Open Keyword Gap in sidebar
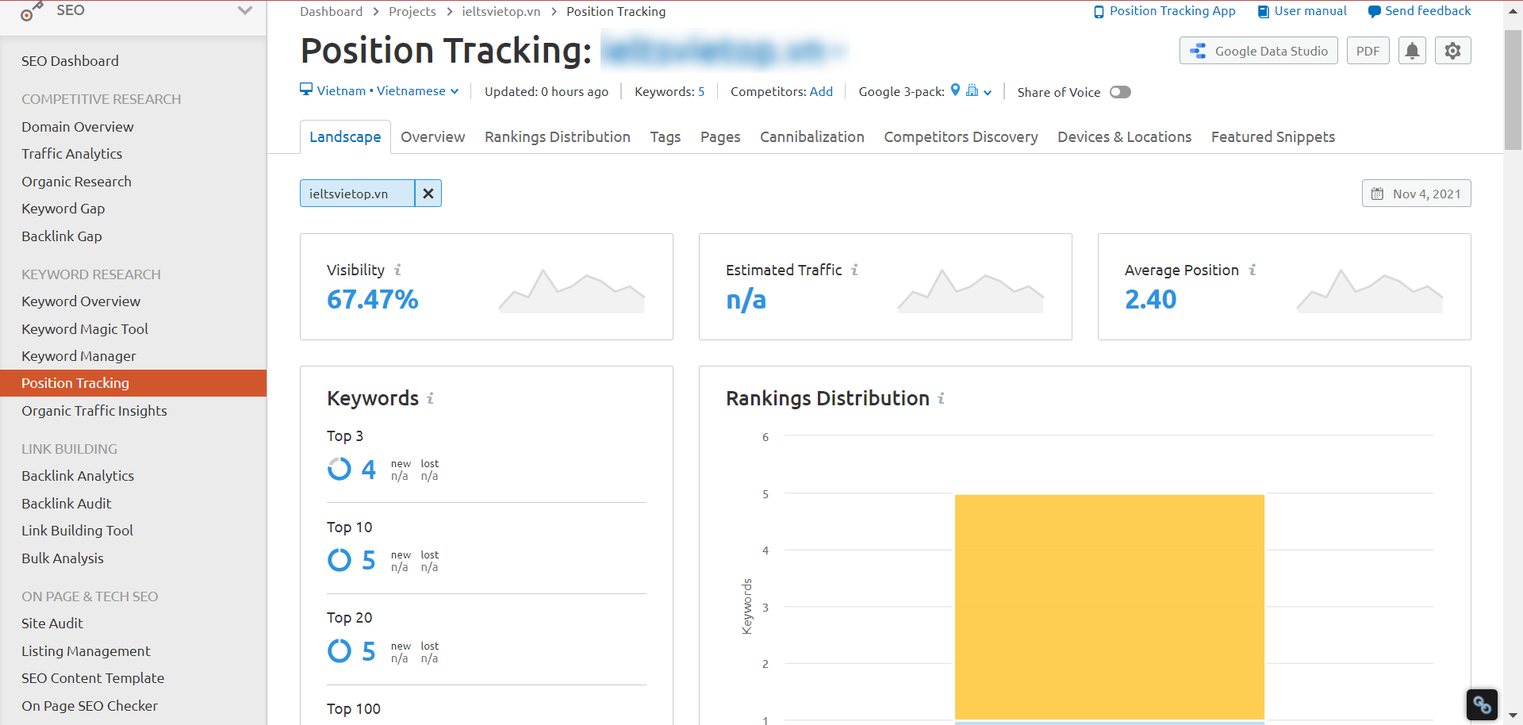The height and width of the screenshot is (725, 1523). pyautogui.click(x=63, y=209)
